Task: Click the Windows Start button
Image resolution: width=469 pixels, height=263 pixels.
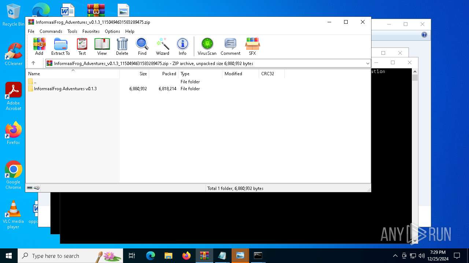Action: (x=9, y=256)
